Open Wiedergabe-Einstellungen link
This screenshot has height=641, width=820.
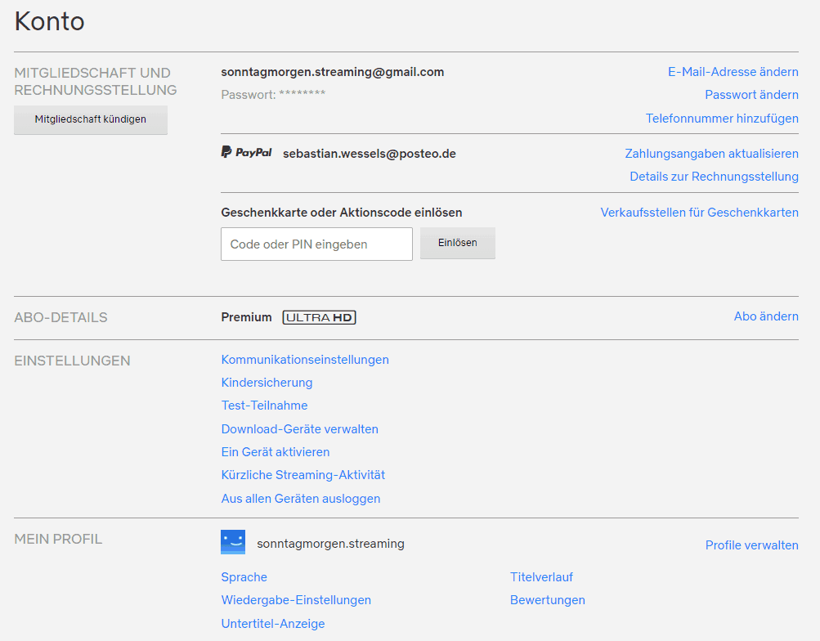(x=296, y=600)
